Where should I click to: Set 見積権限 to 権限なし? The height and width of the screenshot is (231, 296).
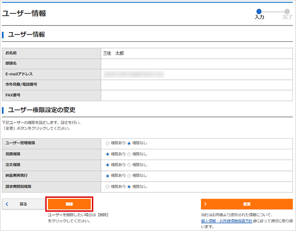[x=130, y=154]
